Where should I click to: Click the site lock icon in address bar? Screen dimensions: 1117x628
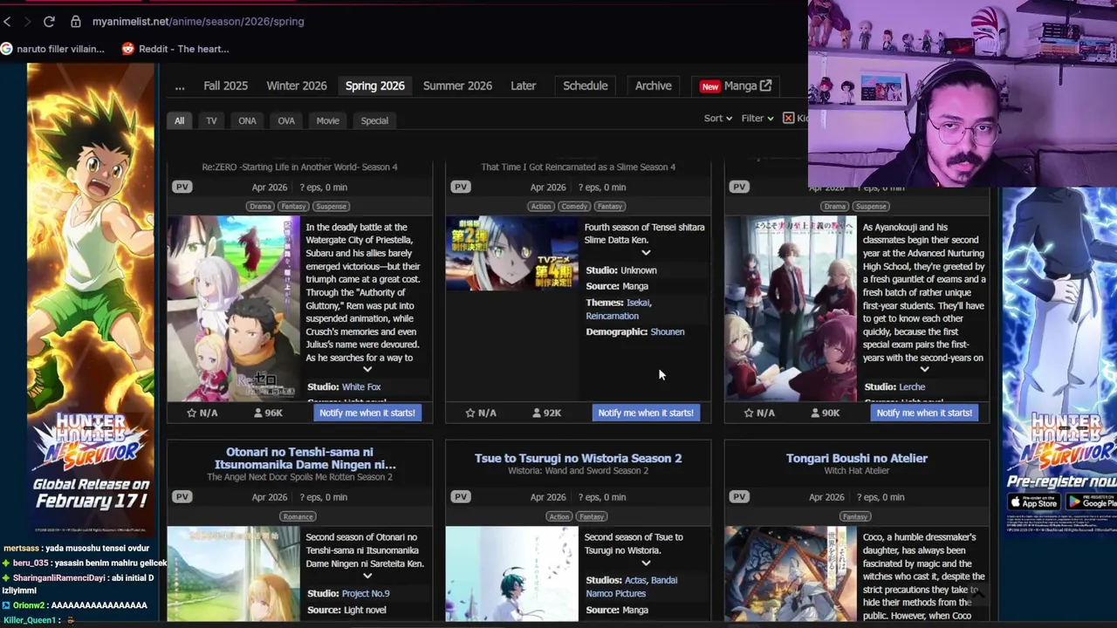[76, 21]
